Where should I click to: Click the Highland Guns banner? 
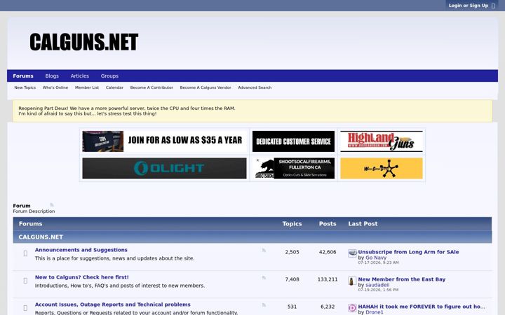coord(382,141)
